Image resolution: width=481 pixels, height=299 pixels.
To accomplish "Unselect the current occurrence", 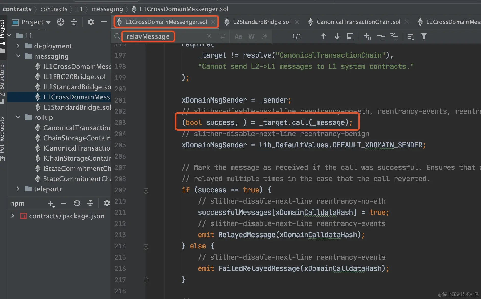I will [381, 36].
